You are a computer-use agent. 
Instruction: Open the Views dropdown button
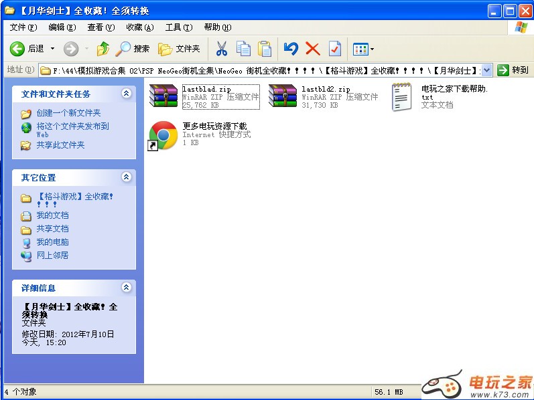tap(363, 49)
